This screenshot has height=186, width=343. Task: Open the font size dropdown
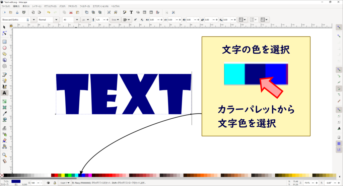77,20
